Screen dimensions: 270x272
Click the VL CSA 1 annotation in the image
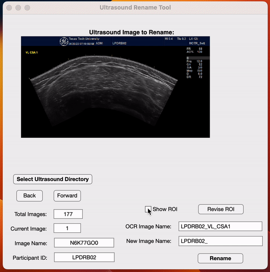click(31, 52)
